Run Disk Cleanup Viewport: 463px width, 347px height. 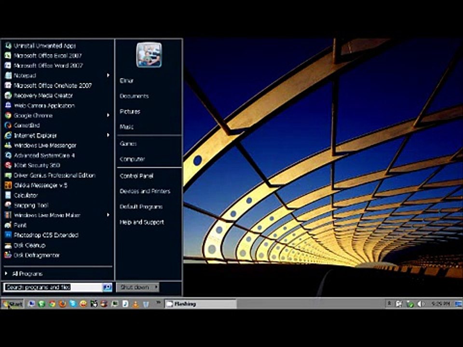click(x=57, y=245)
